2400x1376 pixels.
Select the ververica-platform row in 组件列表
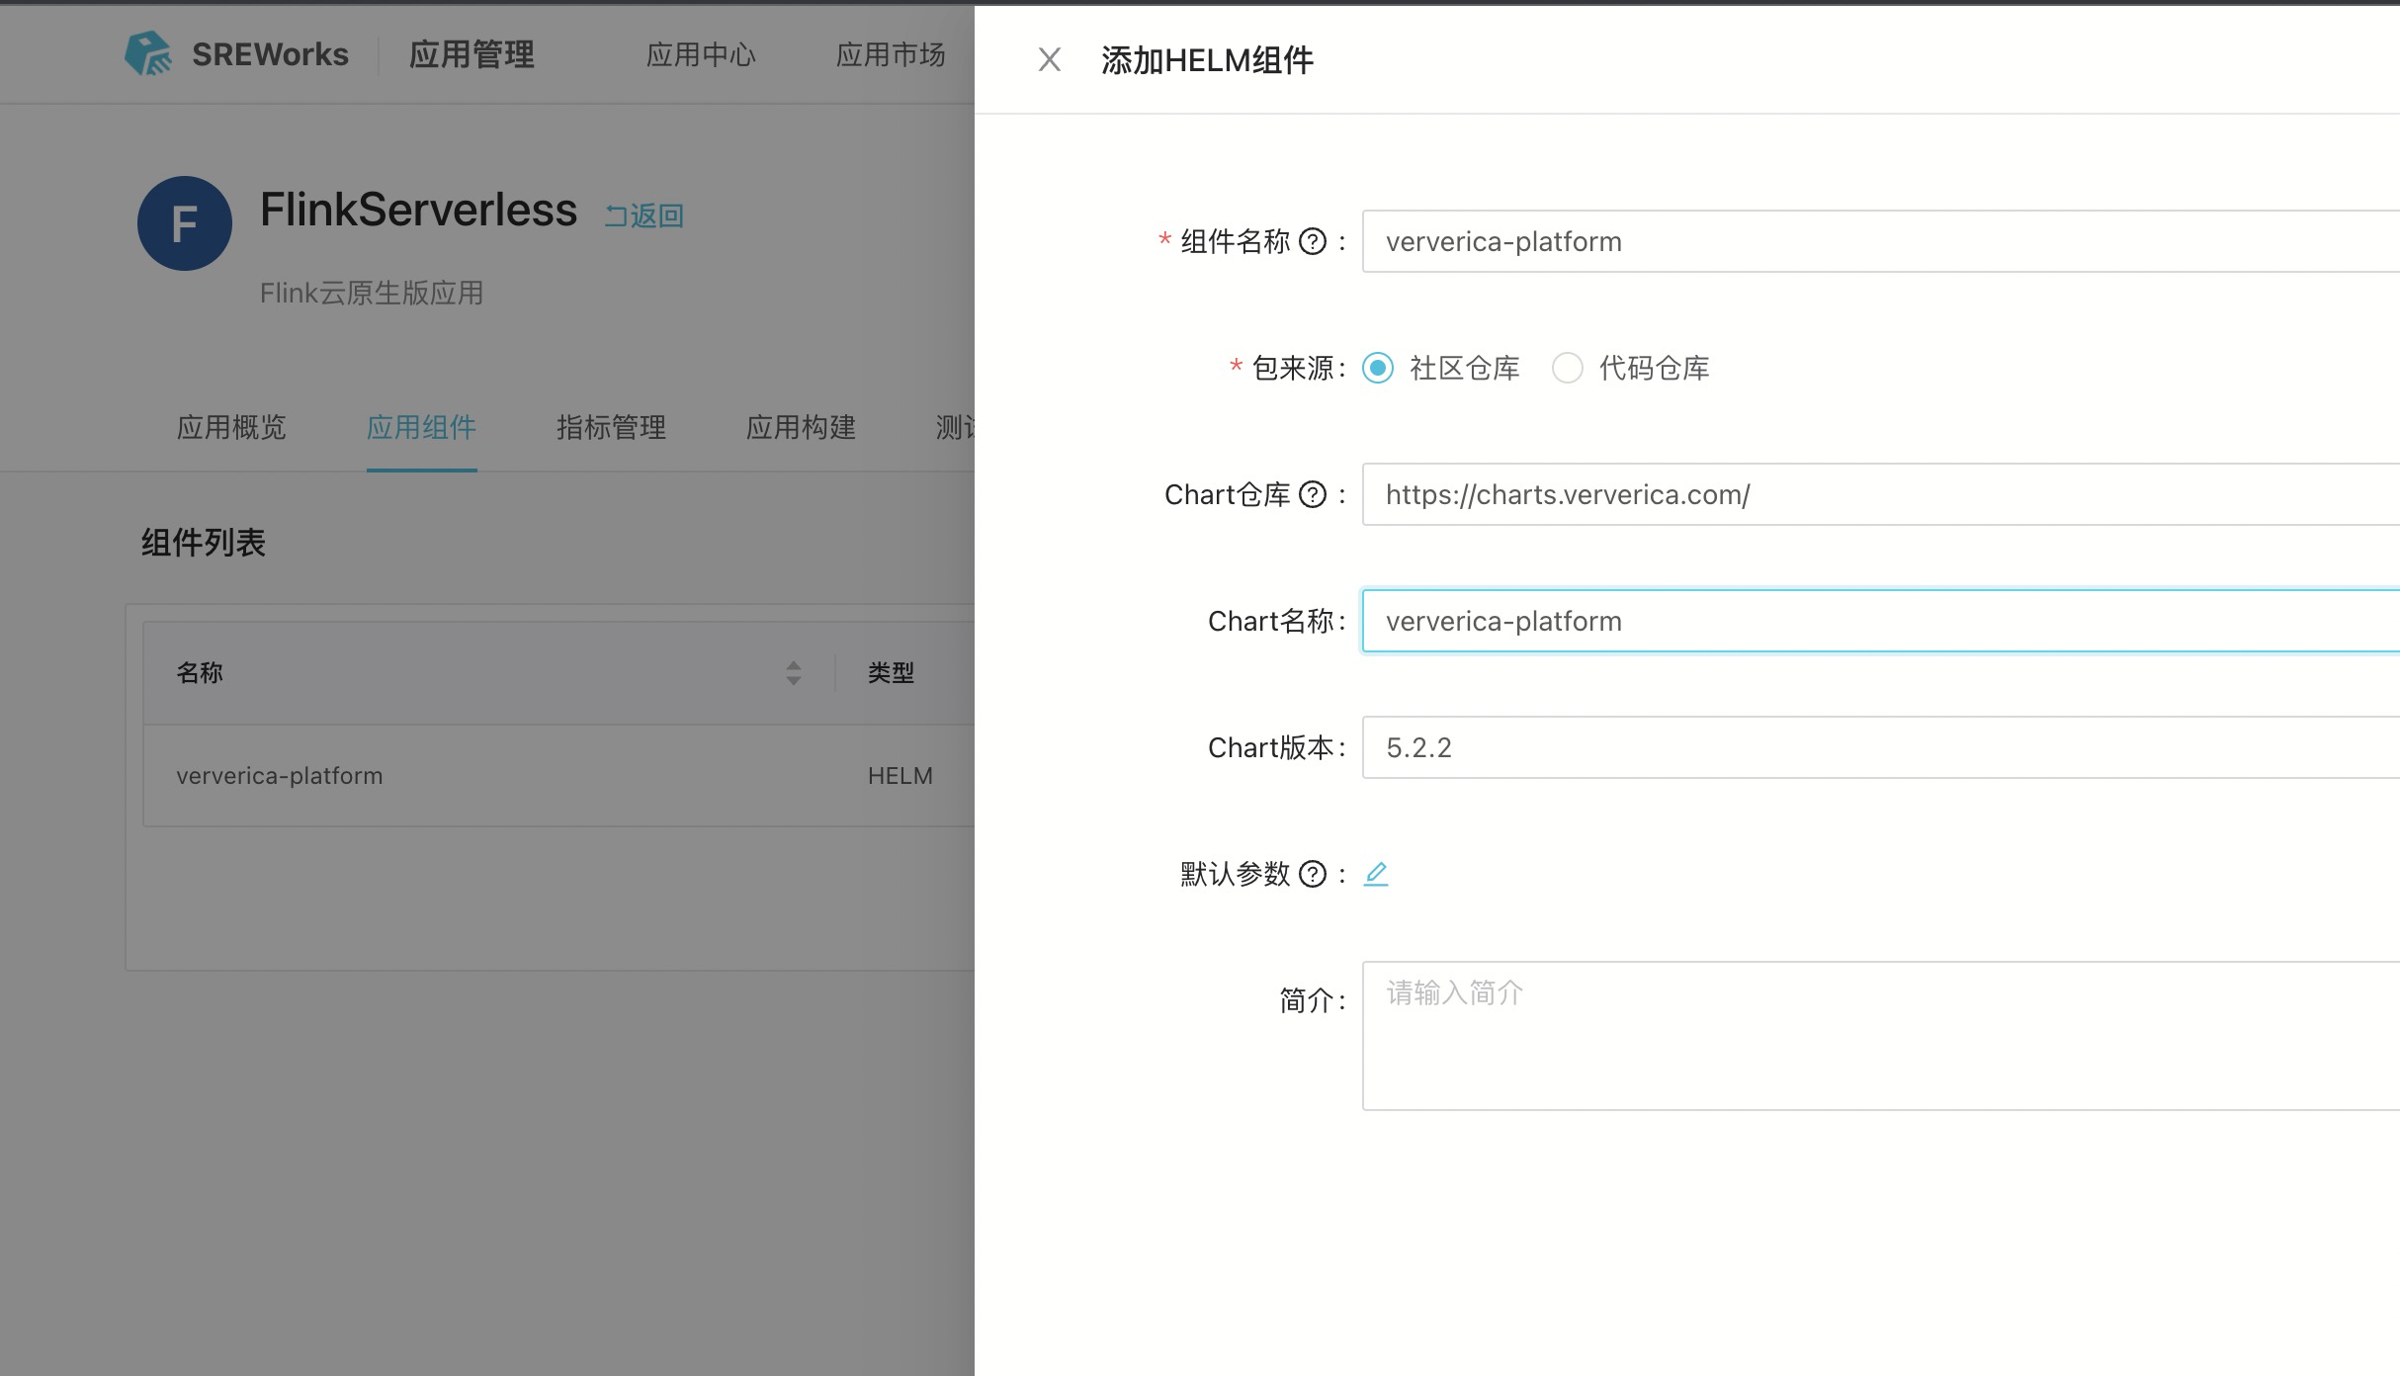[x=280, y=776]
